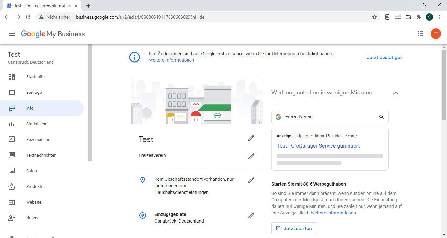Click the Produkte basket icon
Viewport: 447px width, 238px height.
coord(12,187)
